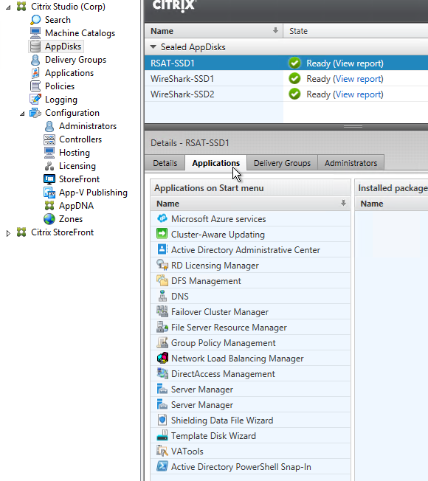428x481 pixels.
Task: Click the AppDNA icon
Action: [49, 206]
